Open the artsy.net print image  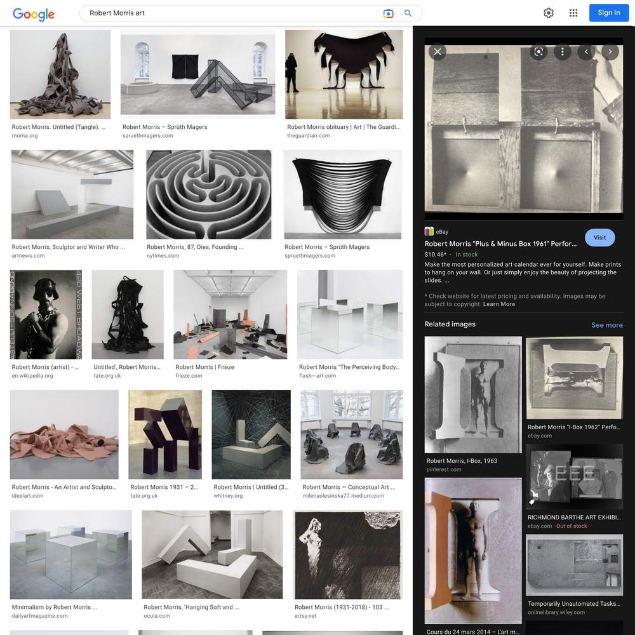pyautogui.click(x=348, y=554)
